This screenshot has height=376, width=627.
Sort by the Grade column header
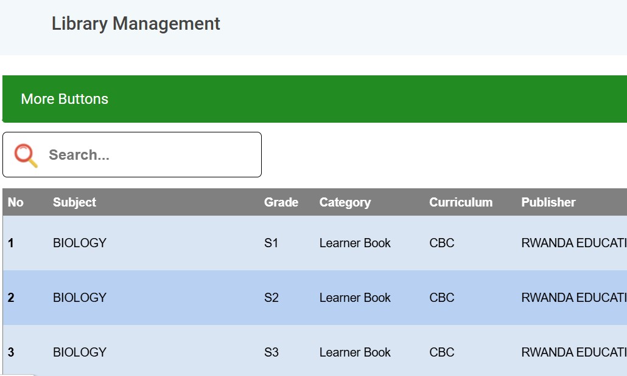click(281, 202)
